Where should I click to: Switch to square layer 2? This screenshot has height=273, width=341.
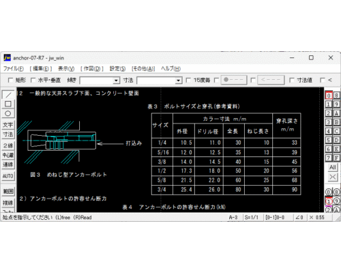329,113
